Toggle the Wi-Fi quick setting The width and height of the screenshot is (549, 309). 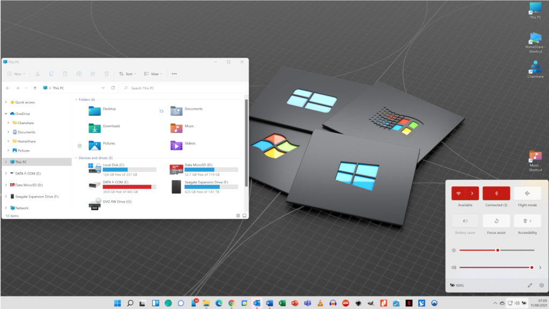(458, 193)
